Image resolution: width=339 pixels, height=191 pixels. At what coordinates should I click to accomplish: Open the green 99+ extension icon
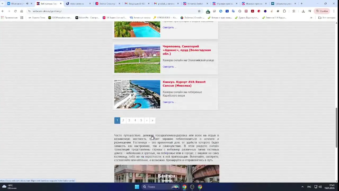click(x=208, y=11)
